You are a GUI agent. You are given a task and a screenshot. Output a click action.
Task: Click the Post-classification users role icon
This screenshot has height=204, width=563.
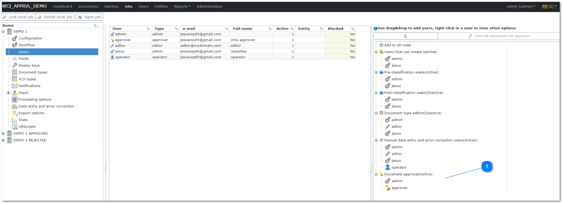tap(381, 92)
